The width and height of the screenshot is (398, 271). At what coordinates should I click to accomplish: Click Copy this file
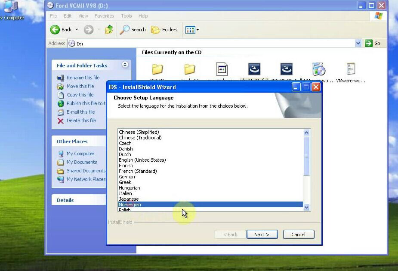point(80,95)
